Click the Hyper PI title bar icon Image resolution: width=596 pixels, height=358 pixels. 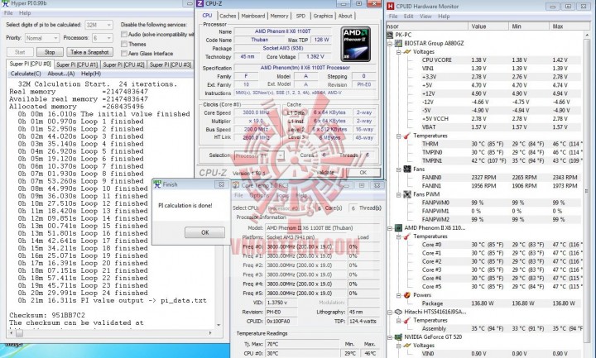pos(5,3)
